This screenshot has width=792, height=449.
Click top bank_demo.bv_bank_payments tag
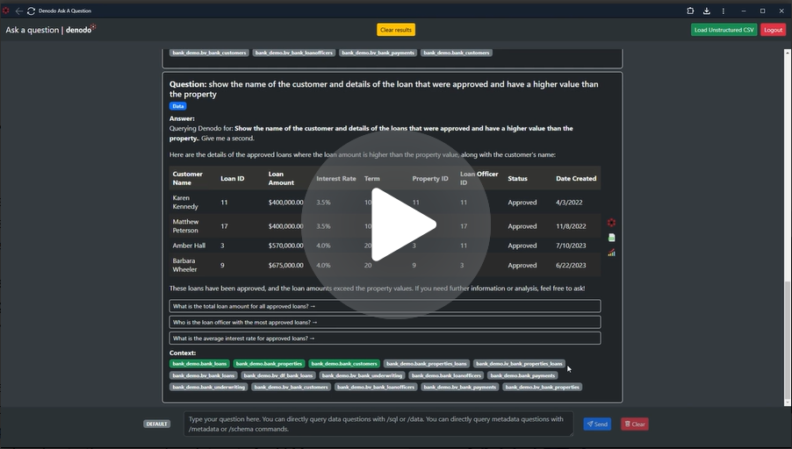(378, 53)
